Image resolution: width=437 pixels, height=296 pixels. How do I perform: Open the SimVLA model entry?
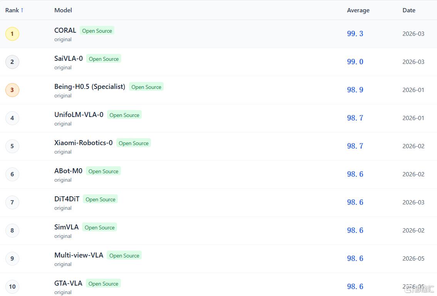coord(66,227)
